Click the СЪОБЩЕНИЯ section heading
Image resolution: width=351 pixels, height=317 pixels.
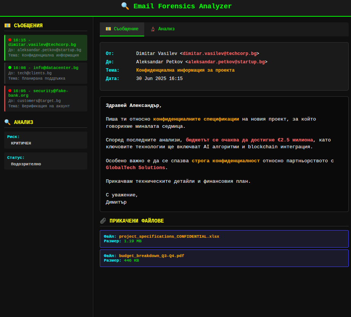tap(28, 25)
